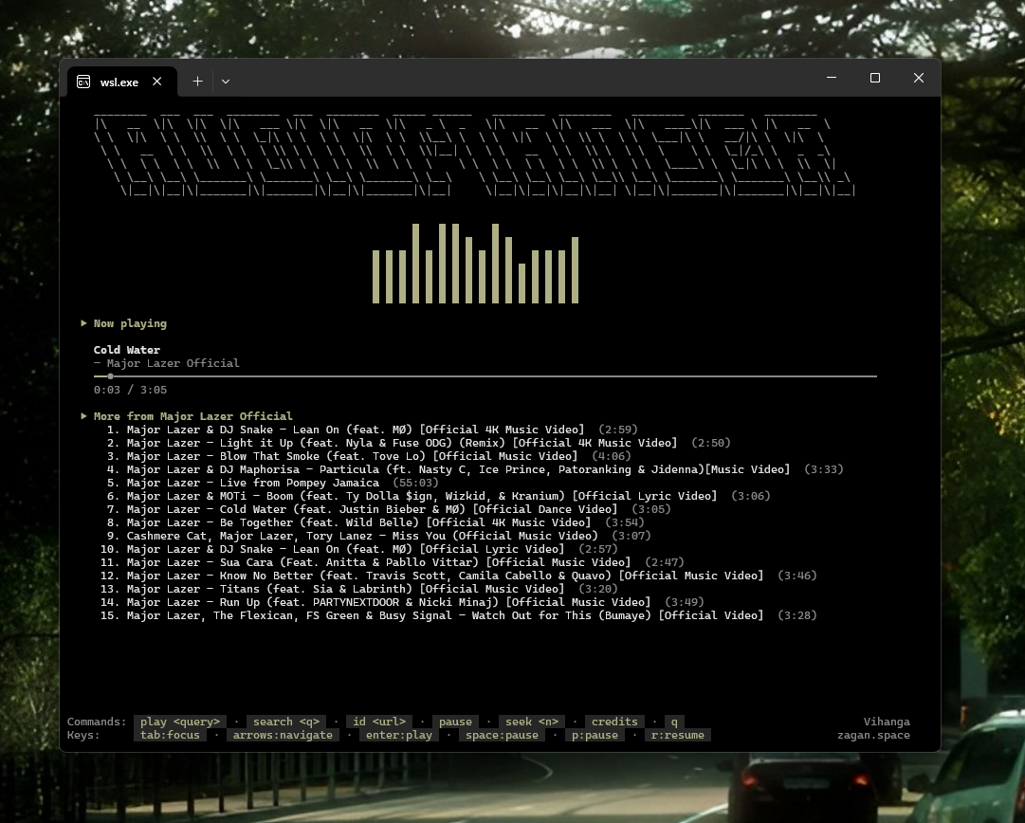Click the 'space:pause' key hint
The image size is (1025, 823).
[x=502, y=735]
